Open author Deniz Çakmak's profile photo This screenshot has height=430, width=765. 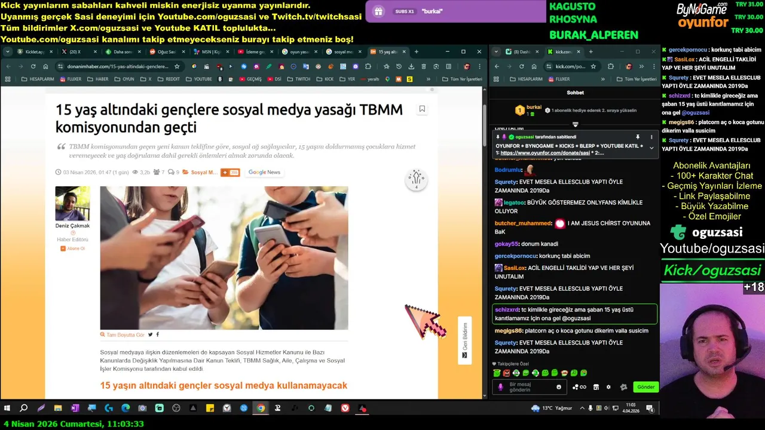point(73,204)
